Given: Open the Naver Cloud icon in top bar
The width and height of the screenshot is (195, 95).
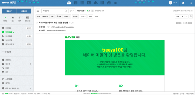Looking at the screenshot, I should (x=96, y=3).
